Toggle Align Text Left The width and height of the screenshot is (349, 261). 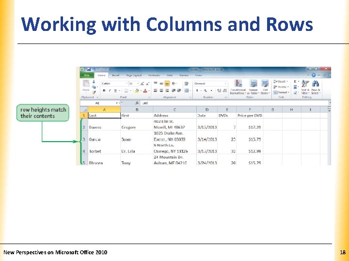click(156, 90)
